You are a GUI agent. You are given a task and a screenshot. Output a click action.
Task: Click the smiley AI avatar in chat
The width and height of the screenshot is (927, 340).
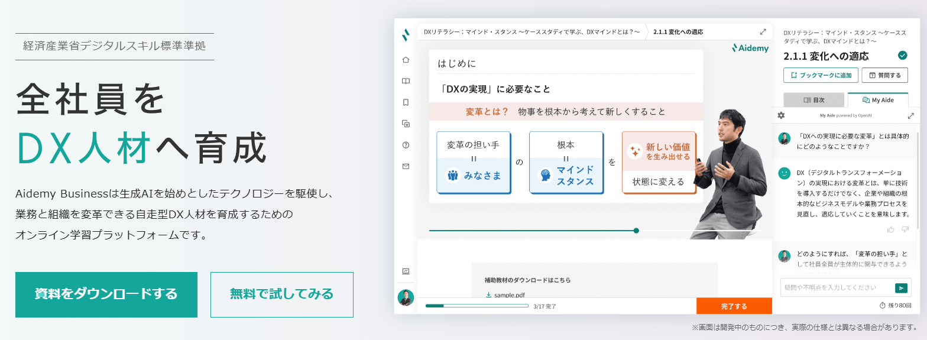pyautogui.click(x=785, y=173)
